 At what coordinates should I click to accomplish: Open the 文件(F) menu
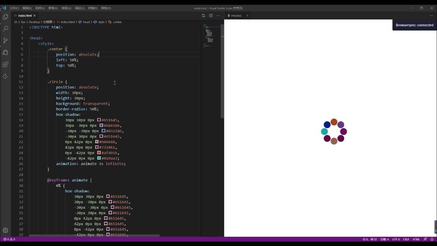pyautogui.click(x=14, y=8)
